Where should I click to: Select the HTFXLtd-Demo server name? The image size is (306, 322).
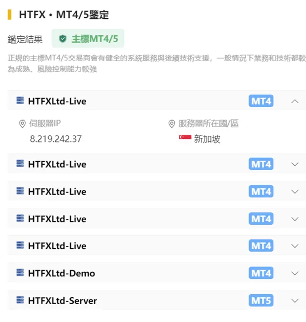[61, 273]
